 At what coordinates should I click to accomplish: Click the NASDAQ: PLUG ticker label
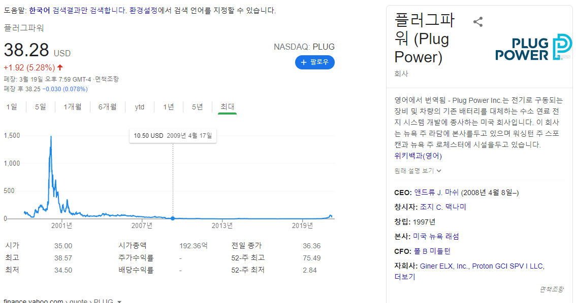(x=304, y=47)
